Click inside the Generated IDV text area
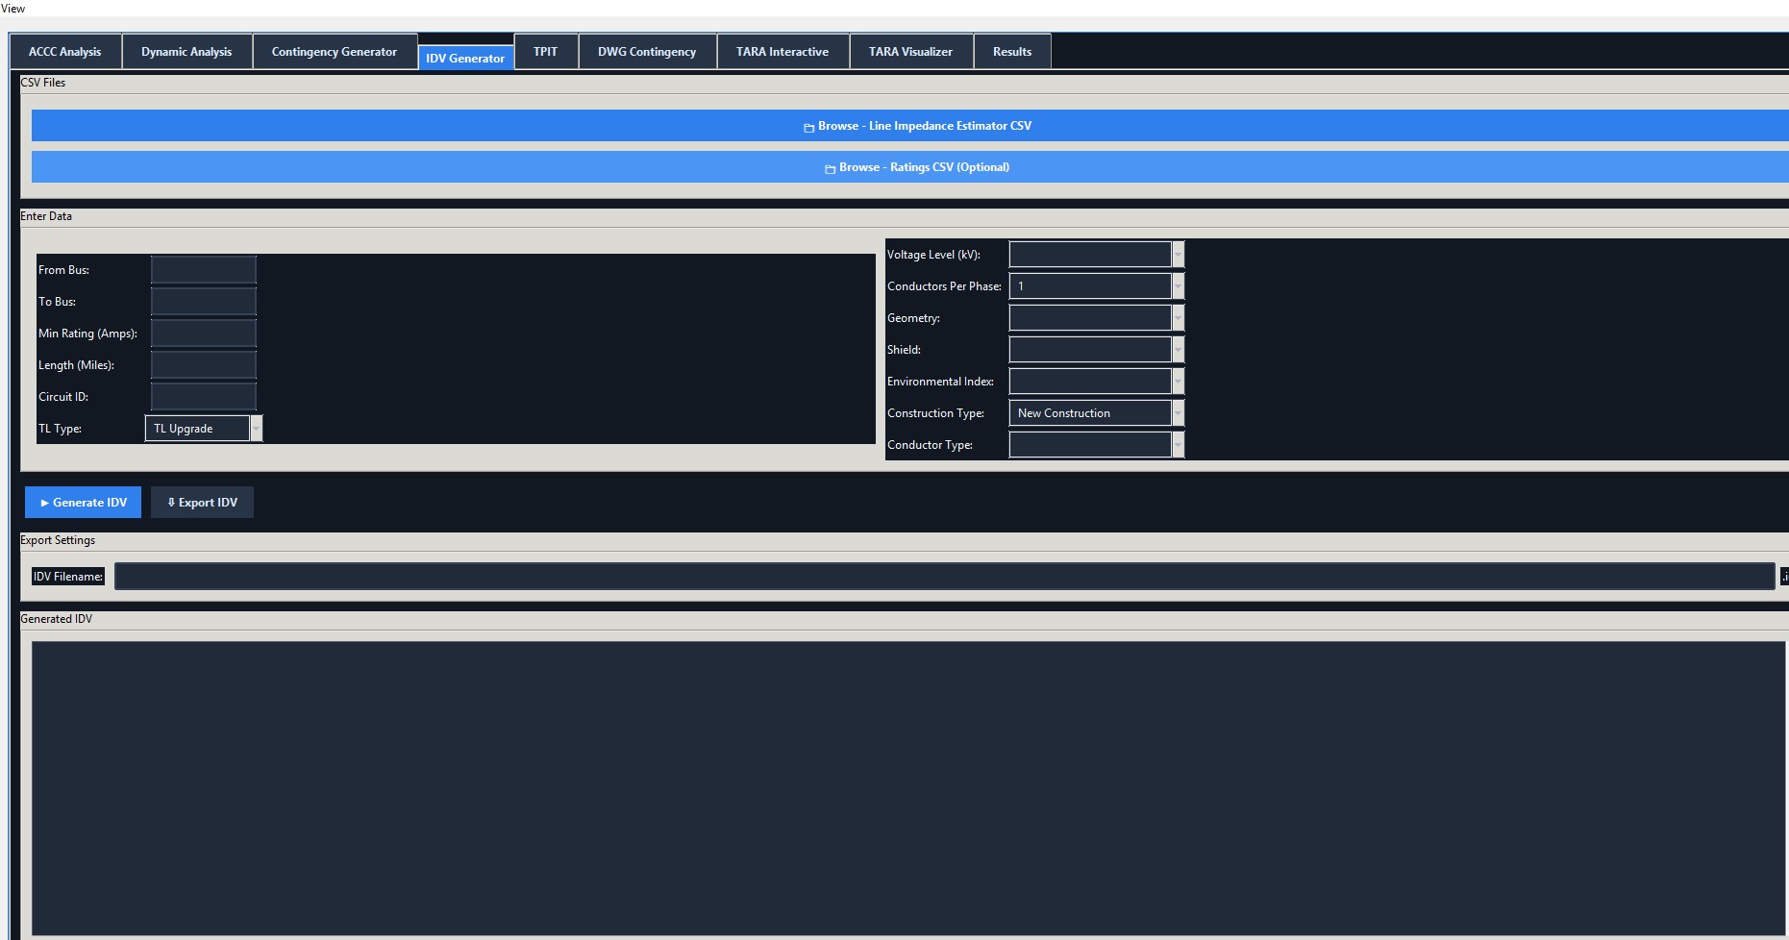1789x940 pixels. click(908, 788)
